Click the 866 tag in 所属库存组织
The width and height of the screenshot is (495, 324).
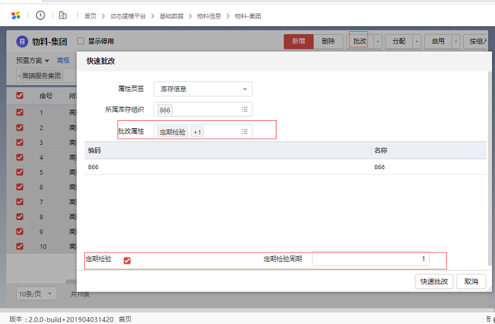pyautogui.click(x=165, y=110)
